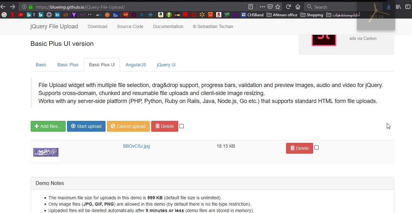Save page to Pocket

[x=270, y=7]
